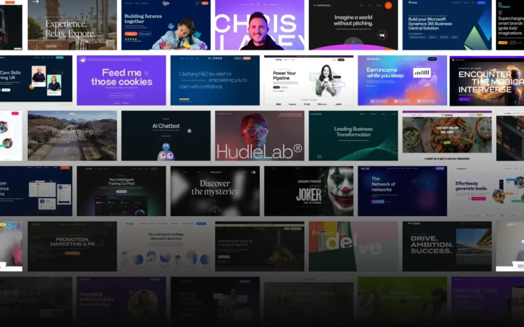Open 'Leading Business Transformation' green preview
The height and width of the screenshot is (327, 524).
point(353,136)
